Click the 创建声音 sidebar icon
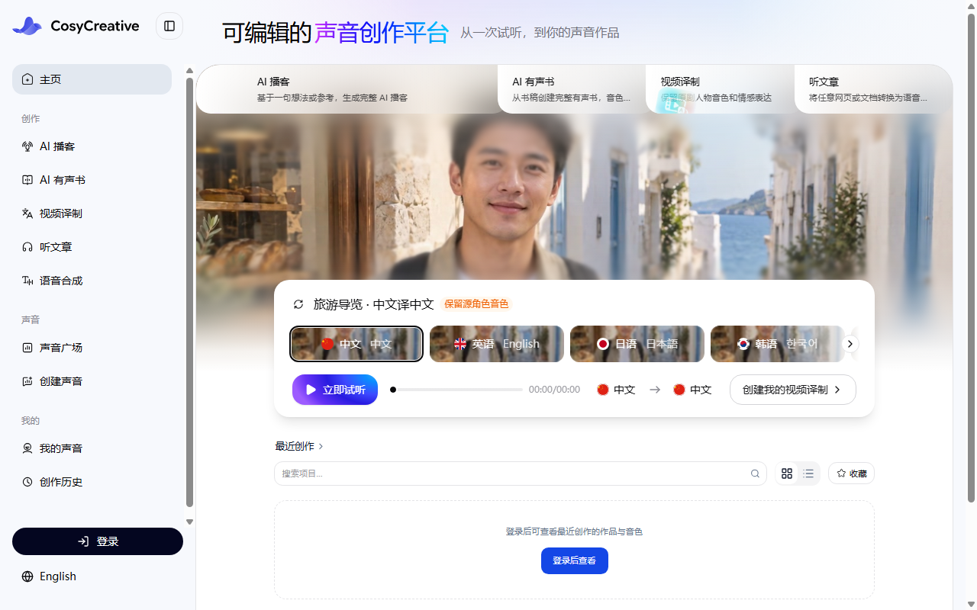Viewport: 977px width, 610px height. tap(27, 381)
